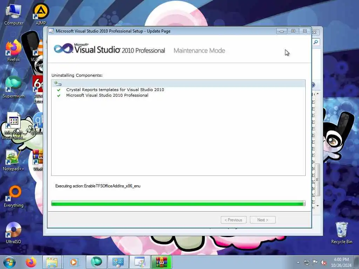The image size is (359, 269).
Task: Show hidden system tray icons
Action: [x=298, y=262]
